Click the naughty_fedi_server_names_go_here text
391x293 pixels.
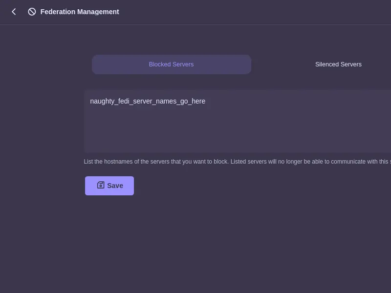coord(148,101)
